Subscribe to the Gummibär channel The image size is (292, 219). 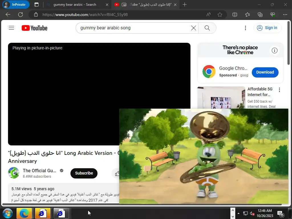coord(84,173)
